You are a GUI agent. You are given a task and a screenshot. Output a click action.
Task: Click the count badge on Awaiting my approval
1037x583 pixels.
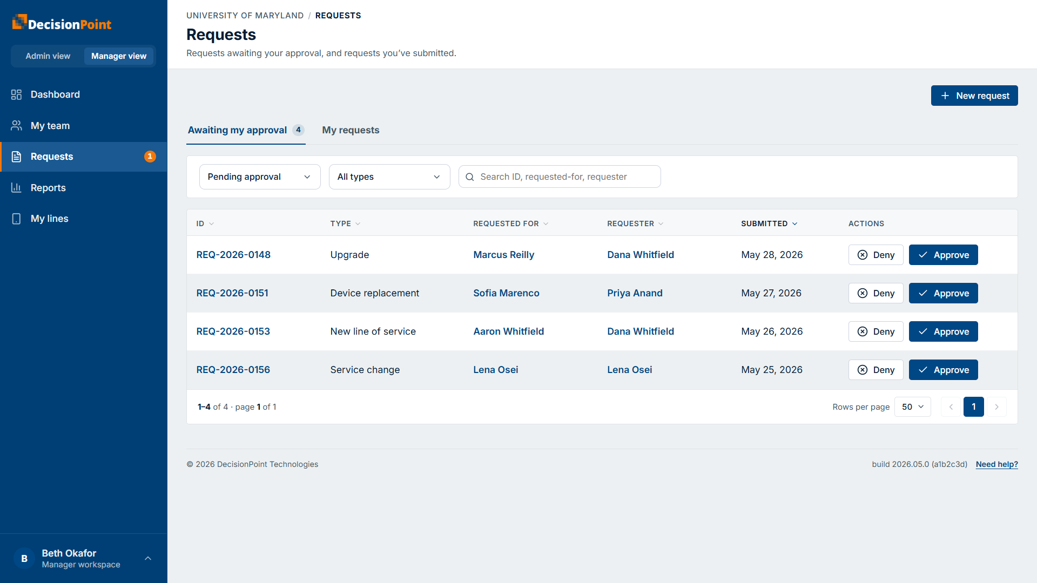[x=298, y=130]
